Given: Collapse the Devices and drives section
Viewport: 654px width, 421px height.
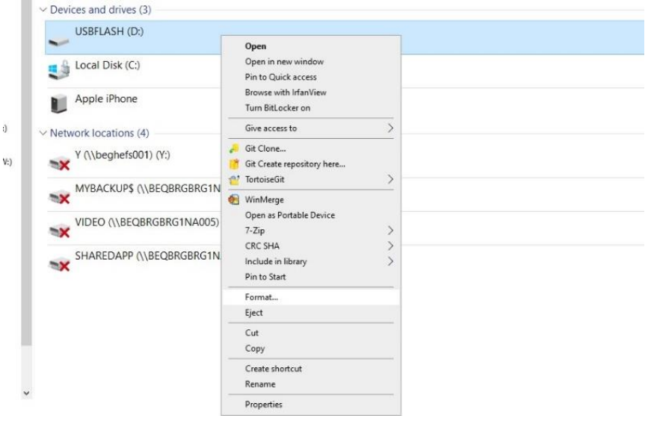Looking at the screenshot, I should tap(43, 8).
